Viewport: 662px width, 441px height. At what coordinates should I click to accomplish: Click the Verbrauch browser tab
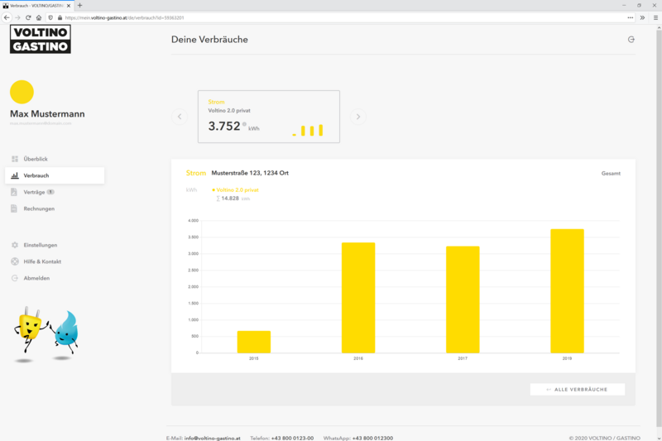click(37, 6)
